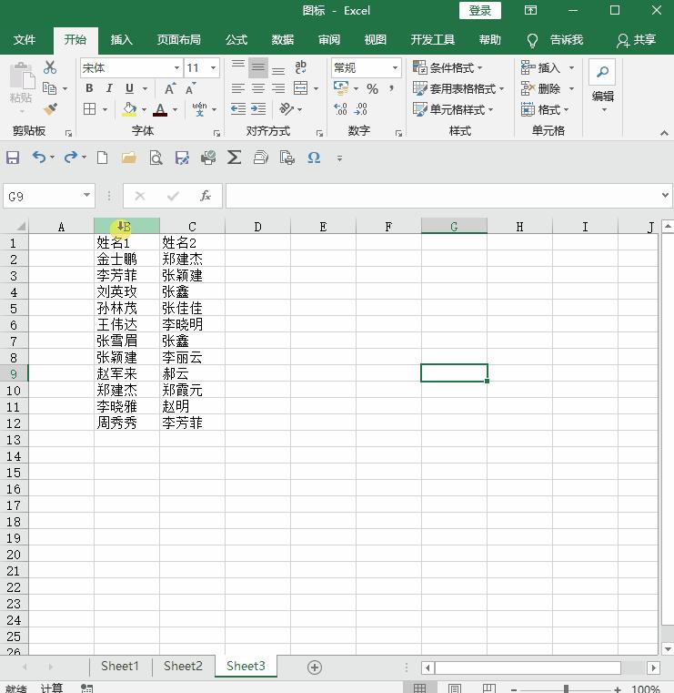Toggle Bold formatting
Screen dimensions: 674x693
(89, 88)
